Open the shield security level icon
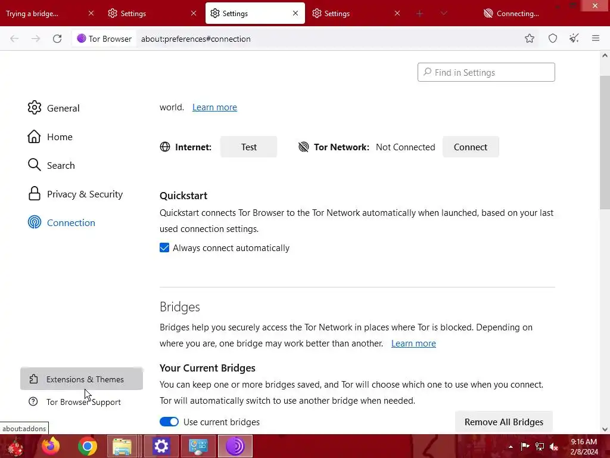 pos(553,38)
